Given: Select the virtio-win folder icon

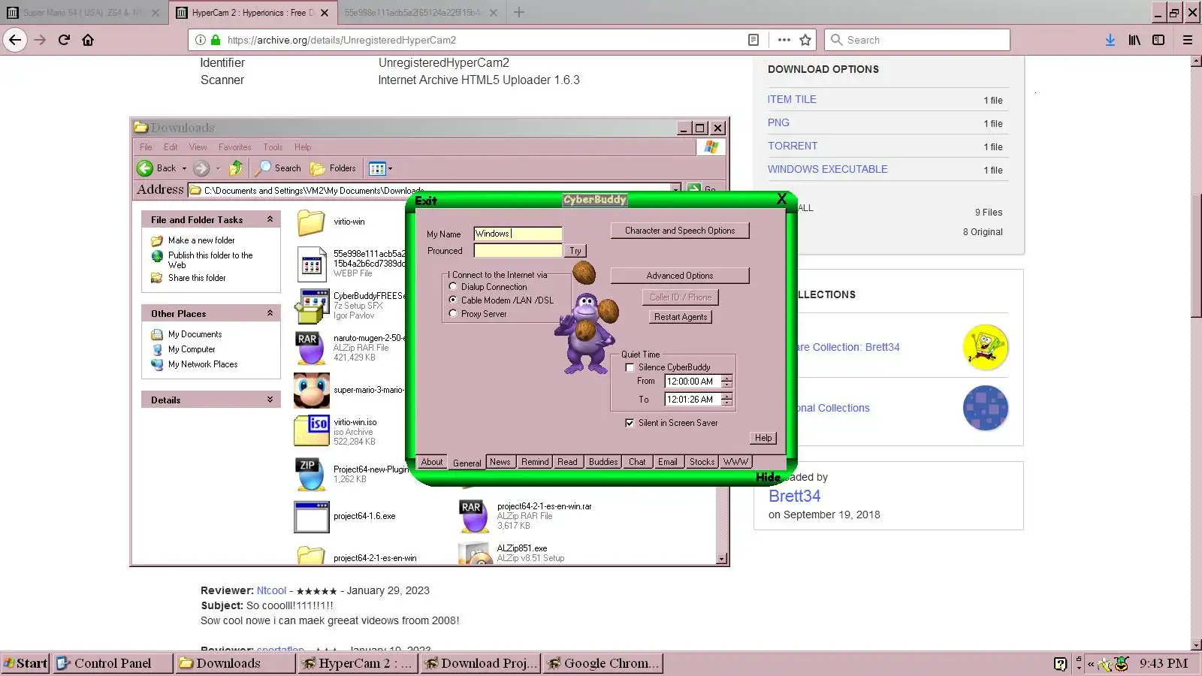Looking at the screenshot, I should (310, 222).
